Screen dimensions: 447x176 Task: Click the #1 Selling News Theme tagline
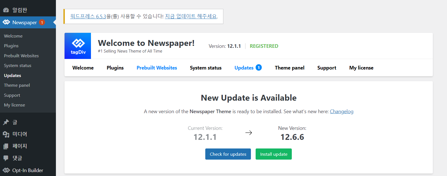tap(130, 51)
